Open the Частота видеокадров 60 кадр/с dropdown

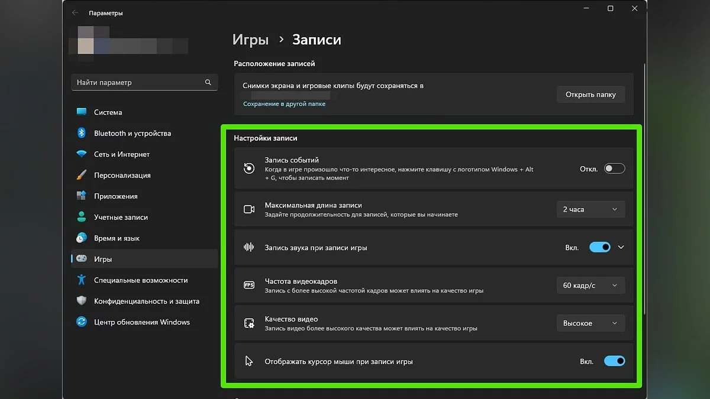click(x=590, y=286)
